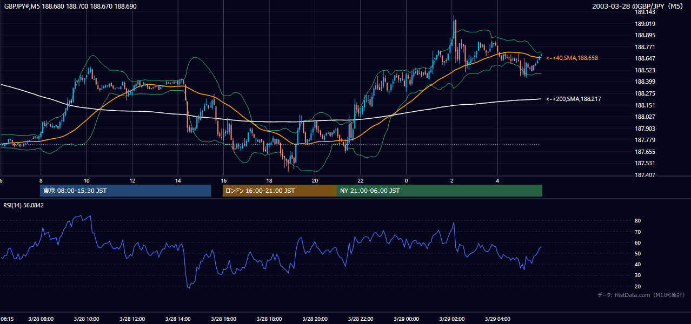This screenshot has width=691, height=324.
Task: Click hour marker 14 below price chart
Action: coord(178,180)
